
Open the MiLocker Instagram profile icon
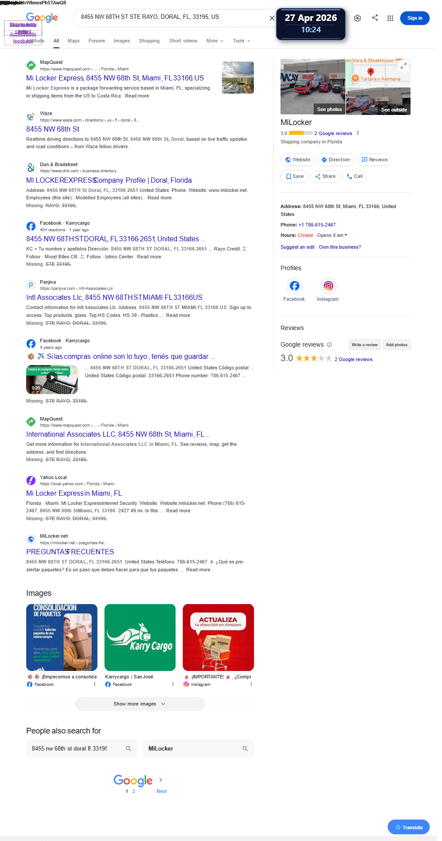pos(328,286)
